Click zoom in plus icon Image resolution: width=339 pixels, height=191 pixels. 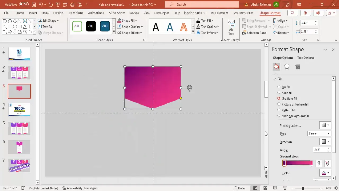pyautogui.click(x=322, y=188)
